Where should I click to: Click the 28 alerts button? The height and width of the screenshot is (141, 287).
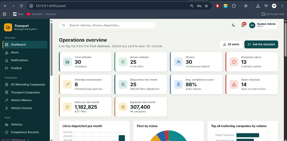coord(231,44)
